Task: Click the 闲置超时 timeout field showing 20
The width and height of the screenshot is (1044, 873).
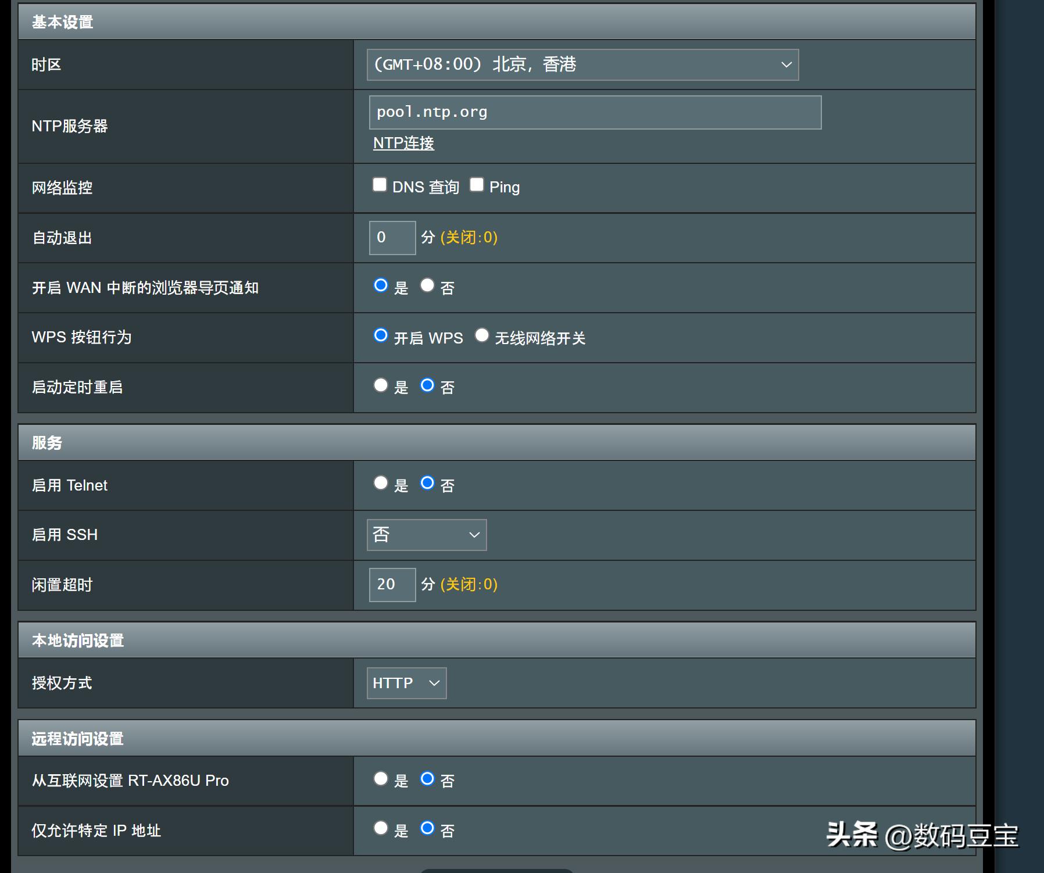Action: pos(392,584)
